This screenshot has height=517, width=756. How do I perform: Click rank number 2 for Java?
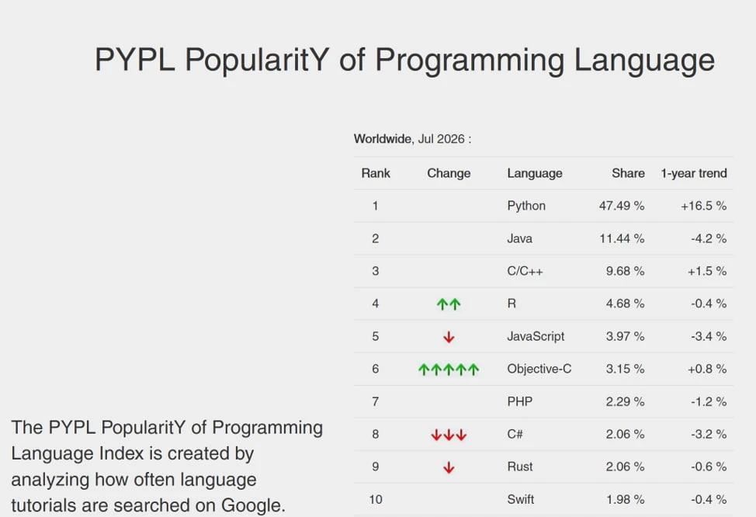point(375,239)
